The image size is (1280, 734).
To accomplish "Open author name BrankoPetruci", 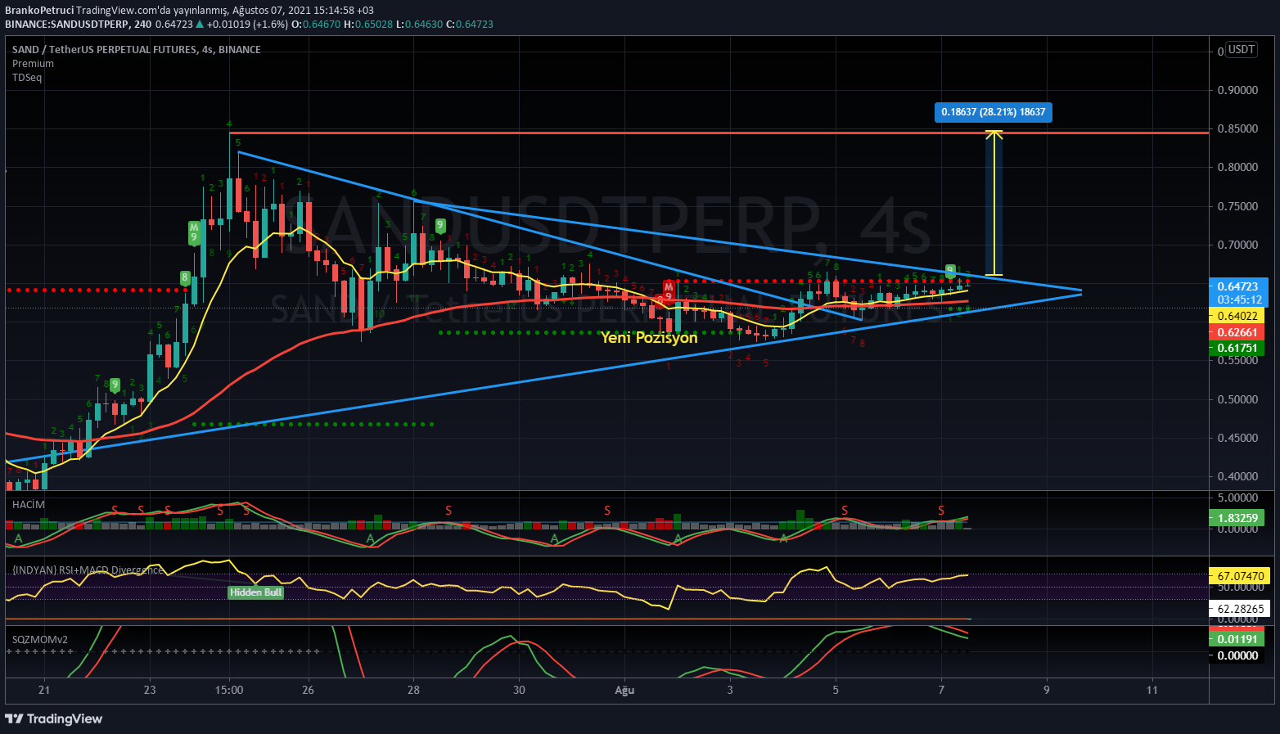I will (x=38, y=11).
